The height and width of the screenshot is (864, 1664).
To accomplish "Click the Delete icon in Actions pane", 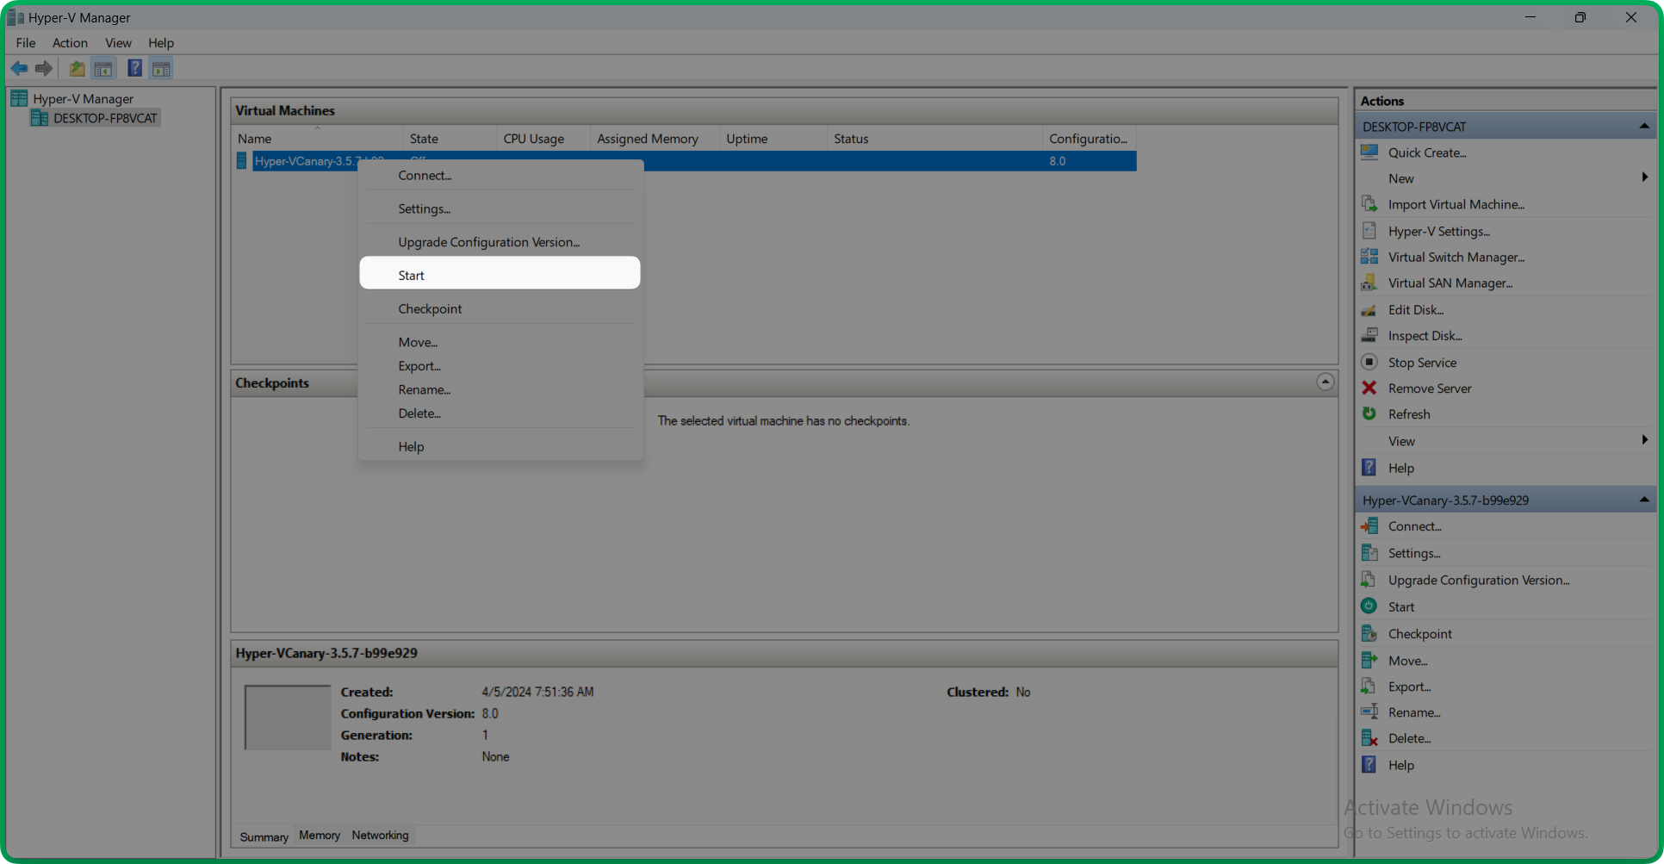I will pos(1369,738).
